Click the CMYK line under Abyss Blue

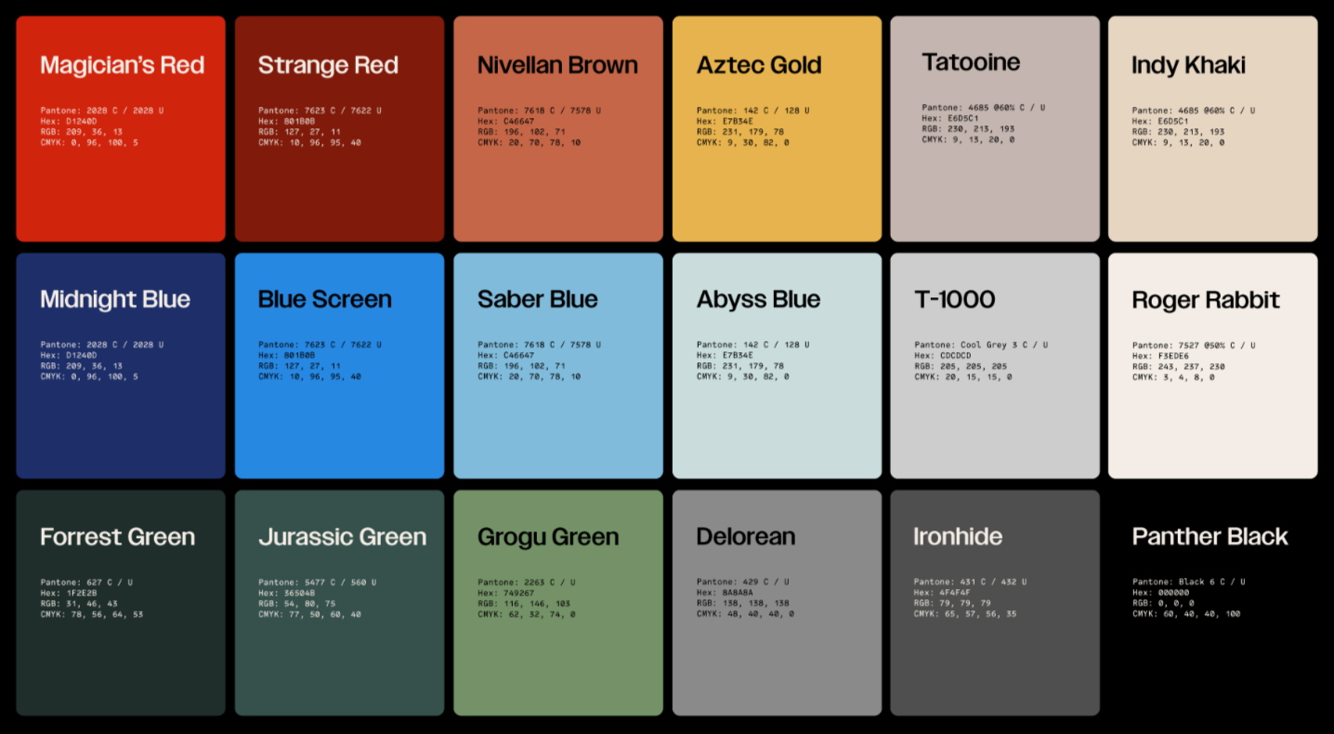pyautogui.click(x=743, y=377)
